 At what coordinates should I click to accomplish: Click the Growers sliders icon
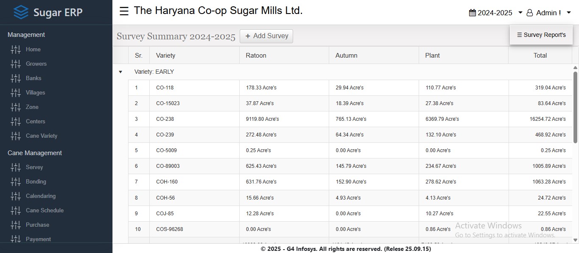tap(16, 64)
